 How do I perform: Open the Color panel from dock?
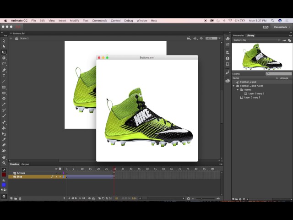(x=228, y=38)
